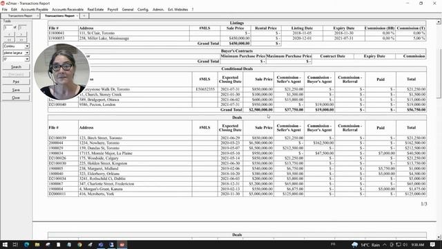Click the 347, Charlotte Street, Fredericton row
The height and width of the screenshot is (249, 442).
click(237, 184)
